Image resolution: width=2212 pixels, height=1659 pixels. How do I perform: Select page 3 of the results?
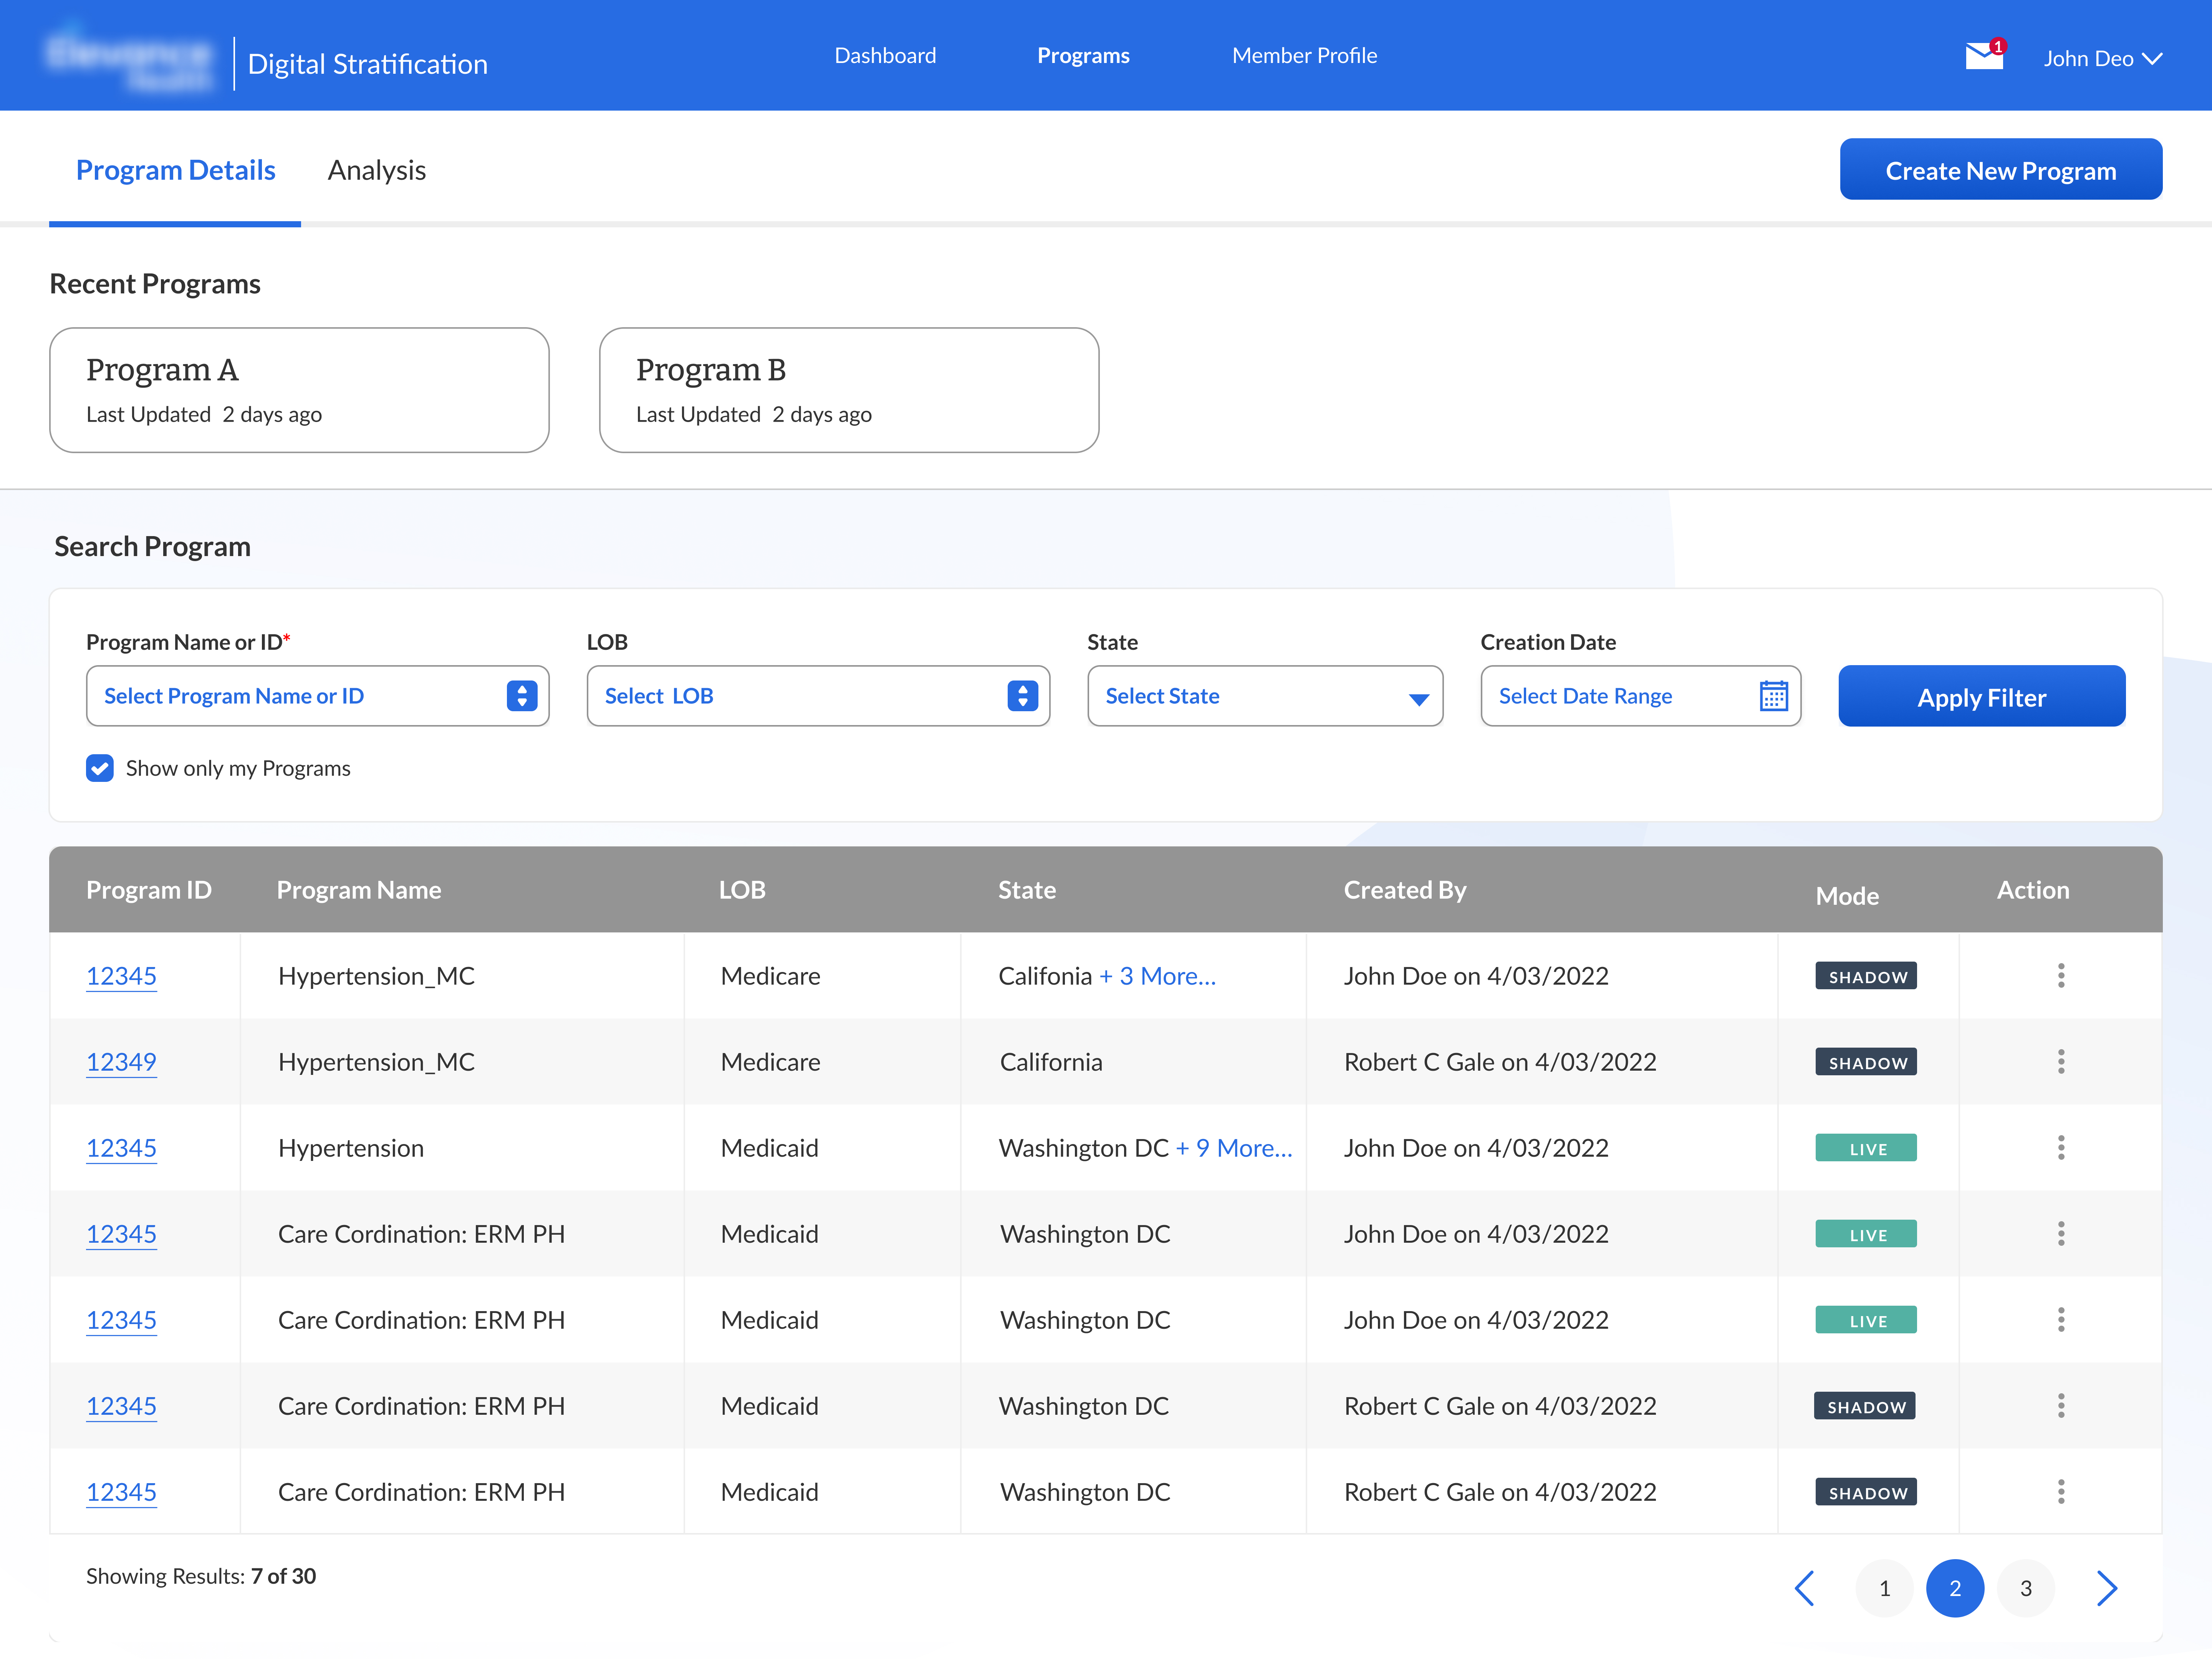pos(2026,1588)
